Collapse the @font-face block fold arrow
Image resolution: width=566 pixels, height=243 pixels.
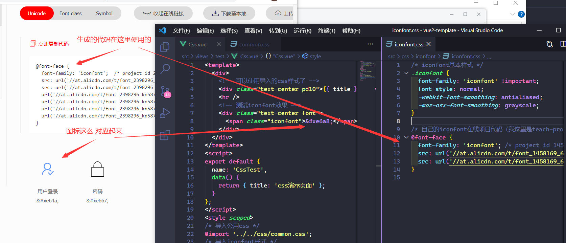(x=406, y=137)
